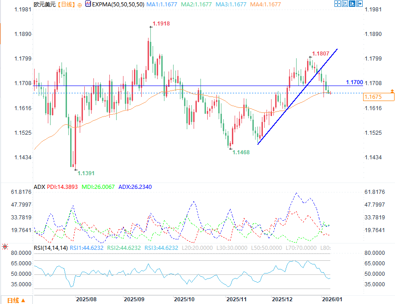Click the 【日线】 period label in header
The height and width of the screenshot is (304, 395).
(67, 4)
